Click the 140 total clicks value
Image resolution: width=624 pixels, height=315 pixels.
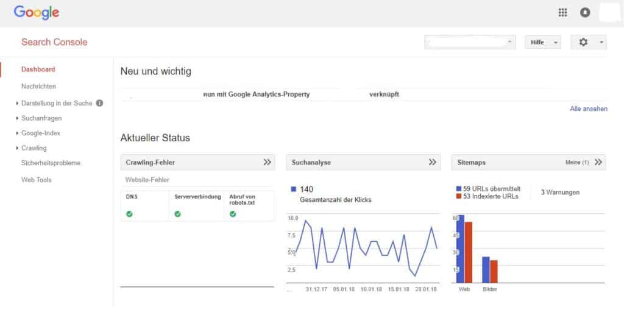(307, 189)
